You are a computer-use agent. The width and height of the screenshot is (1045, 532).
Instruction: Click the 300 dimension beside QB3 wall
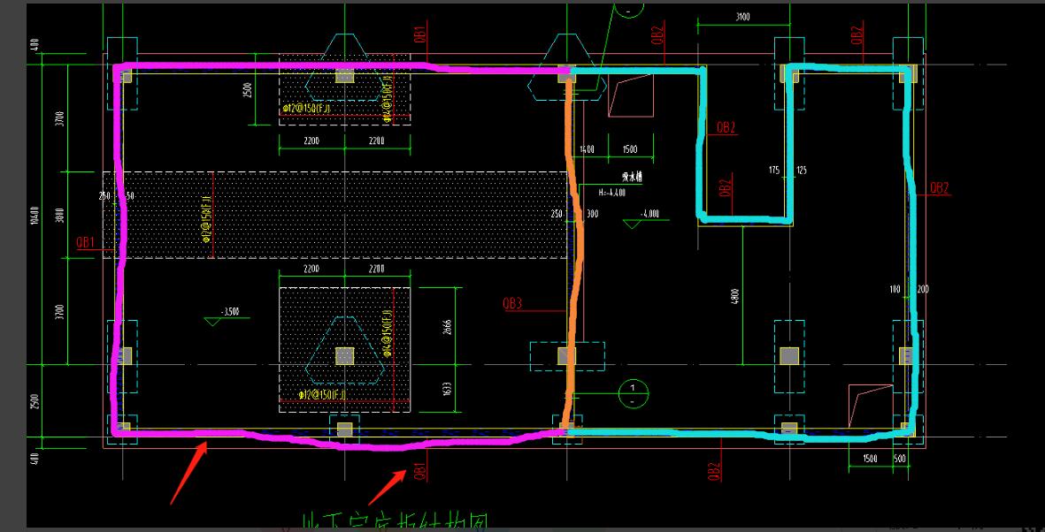coord(592,215)
